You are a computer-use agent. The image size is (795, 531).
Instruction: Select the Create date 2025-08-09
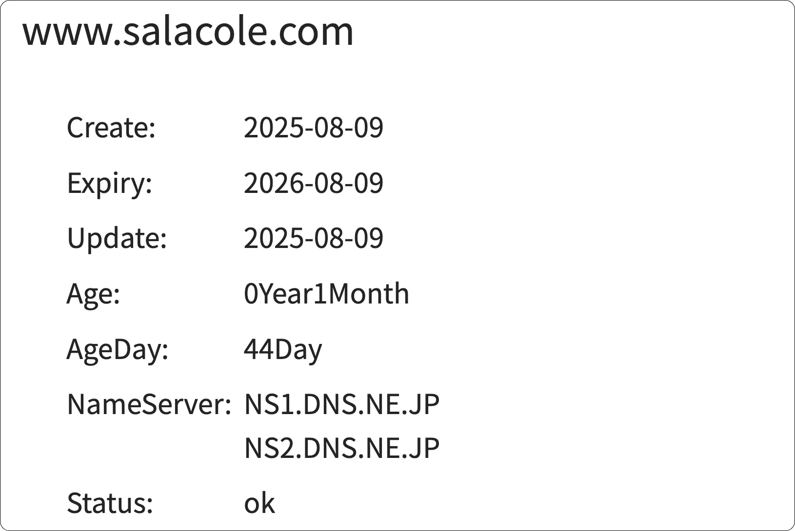[313, 128]
